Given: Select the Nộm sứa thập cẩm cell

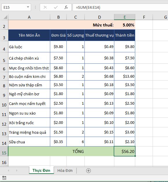Looking at the screenshot, I should click(29, 85).
